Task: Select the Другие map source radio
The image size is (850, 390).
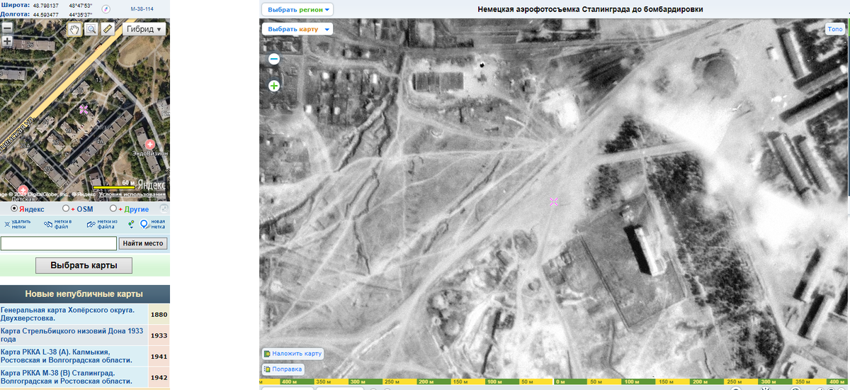Action: coord(113,208)
